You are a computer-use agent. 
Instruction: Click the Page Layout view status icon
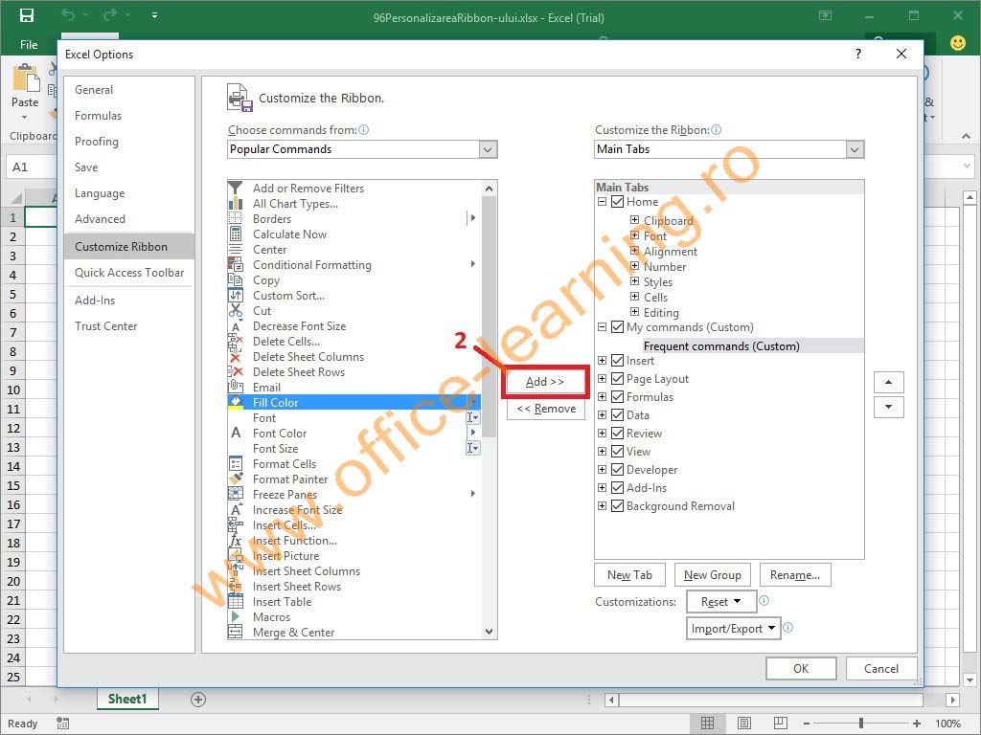[x=743, y=724]
